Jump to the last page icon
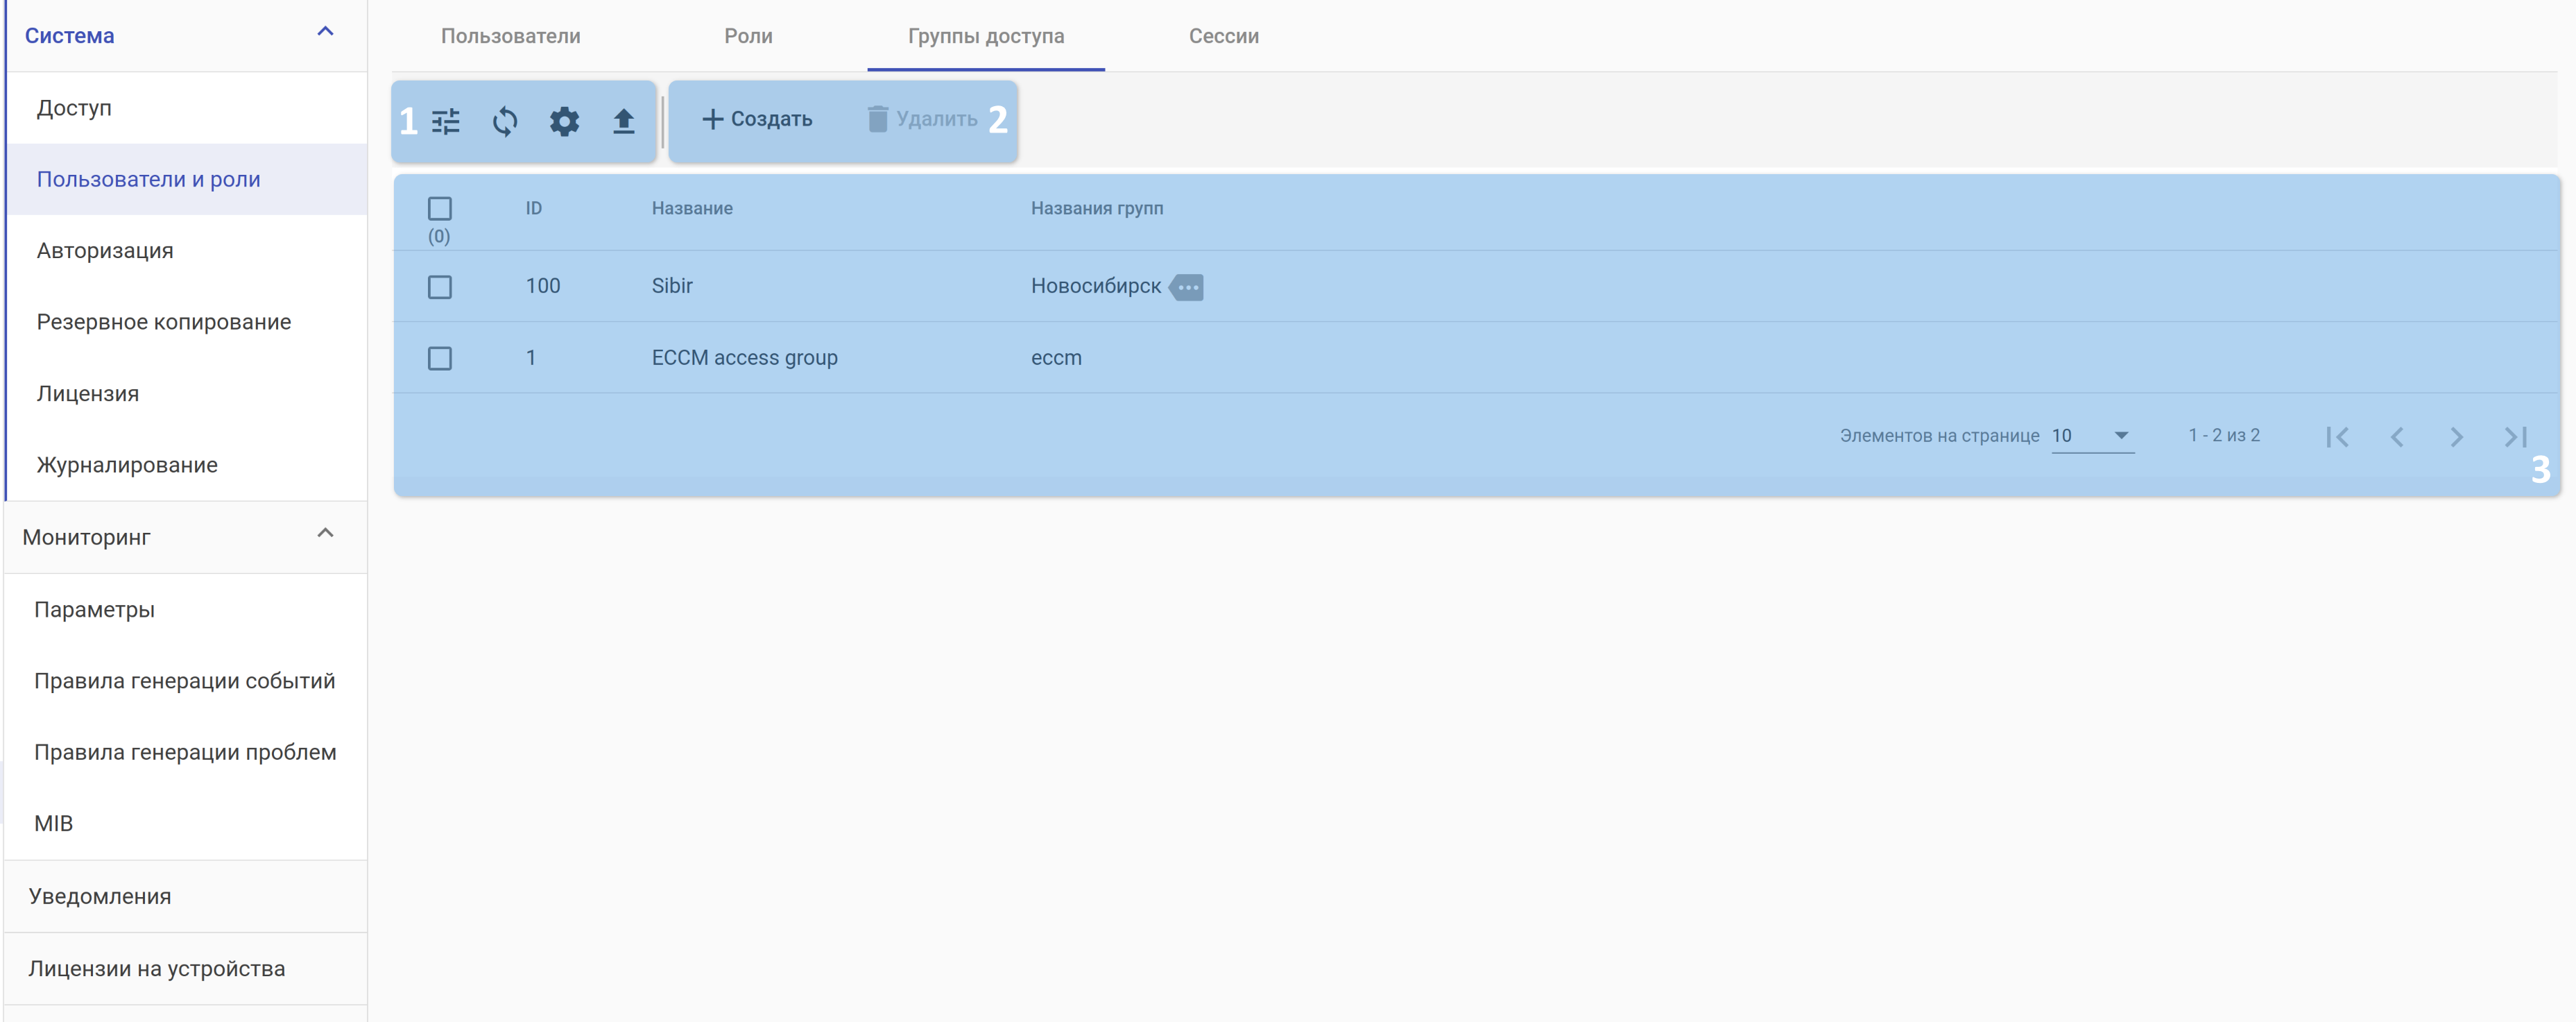This screenshot has width=2576, height=1022. pos(2515,436)
